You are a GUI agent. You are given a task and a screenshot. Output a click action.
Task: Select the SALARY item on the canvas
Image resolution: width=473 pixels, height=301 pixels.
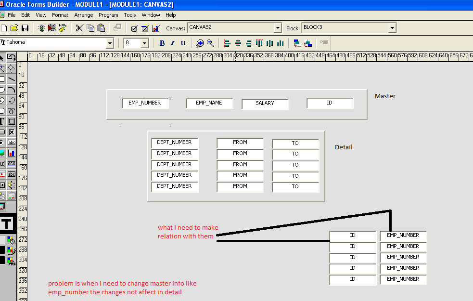(x=265, y=104)
